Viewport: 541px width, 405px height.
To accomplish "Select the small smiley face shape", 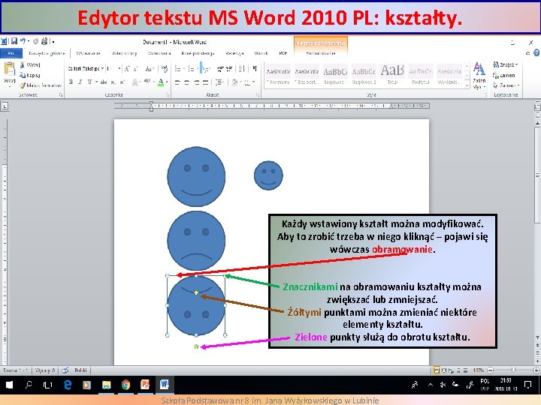I will coord(268,175).
